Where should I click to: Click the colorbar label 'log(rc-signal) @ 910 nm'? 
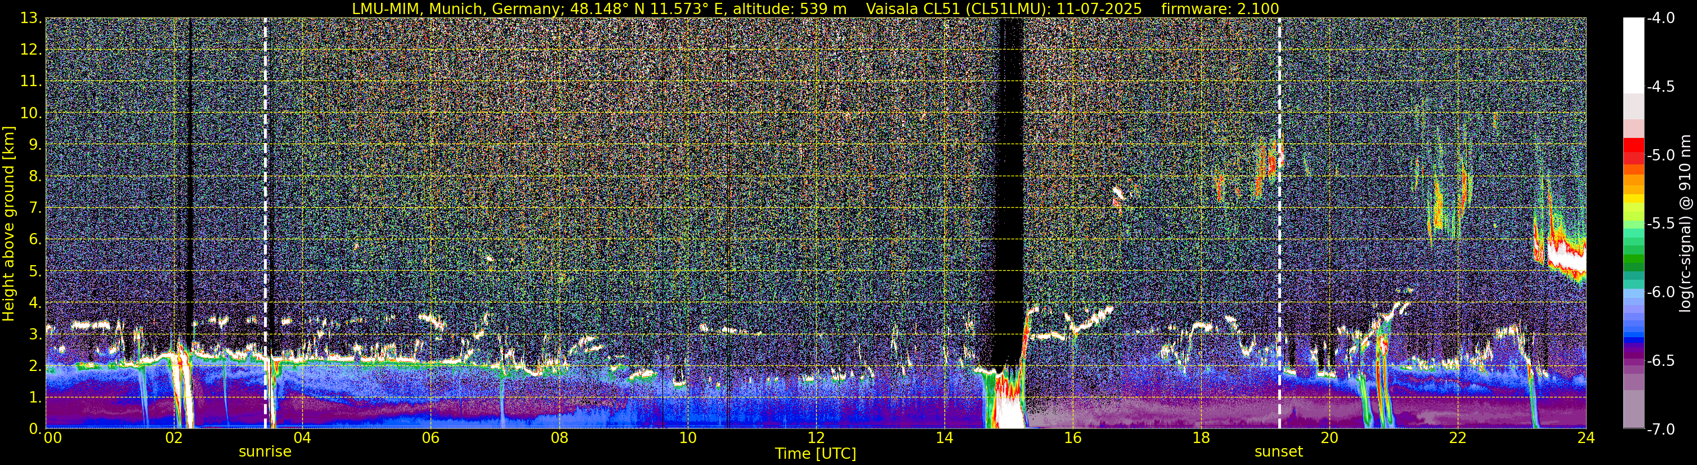click(1686, 223)
